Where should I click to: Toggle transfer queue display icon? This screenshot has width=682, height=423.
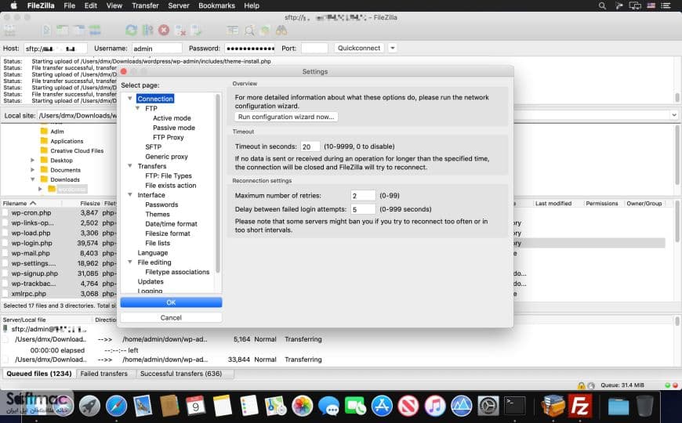pyautogui.click(x=95, y=31)
